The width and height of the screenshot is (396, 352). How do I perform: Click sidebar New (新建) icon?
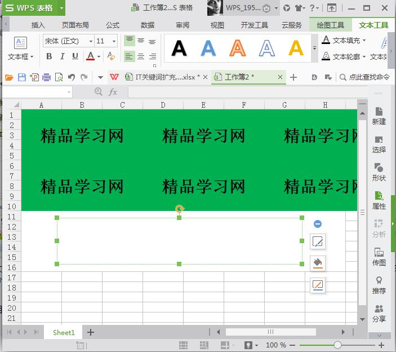pos(379,116)
